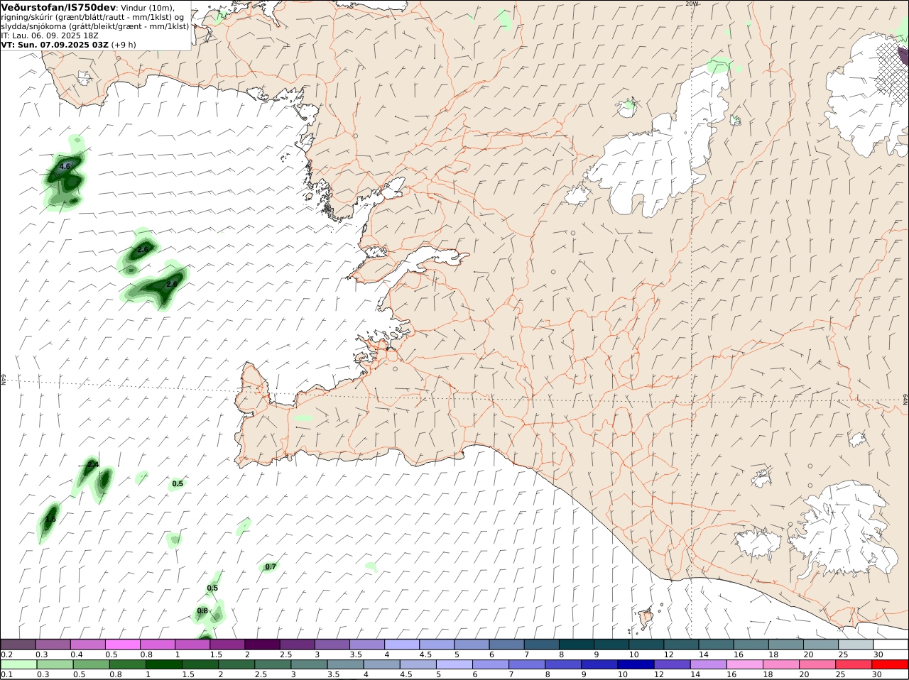Pick upper scale swatch between 0.2 and 0.3
Screen dimensions: 909x680
coord(18,645)
